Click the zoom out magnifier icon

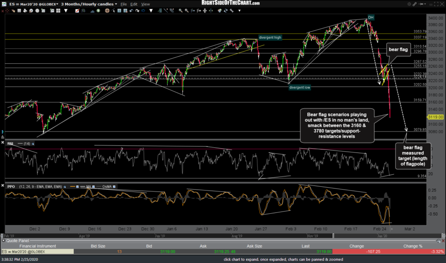coord(187,11)
